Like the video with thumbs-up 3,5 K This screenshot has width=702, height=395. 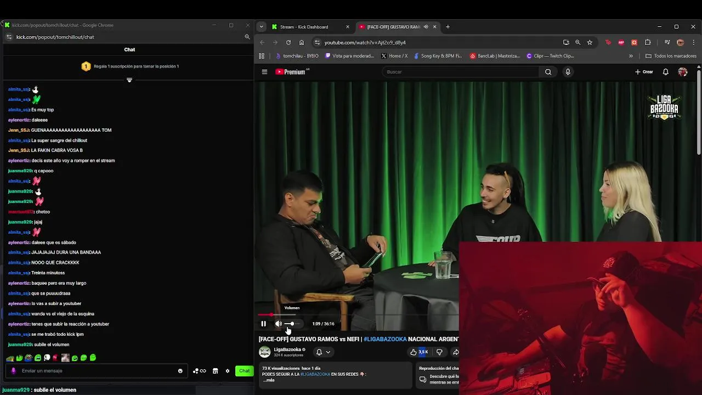click(x=419, y=352)
